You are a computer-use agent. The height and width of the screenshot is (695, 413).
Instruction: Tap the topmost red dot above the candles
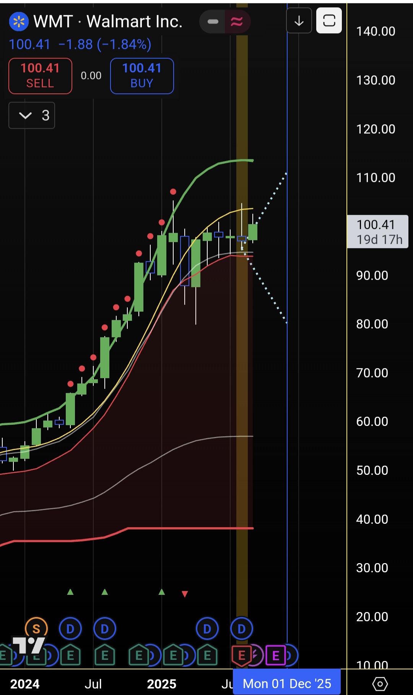coord(173,192)
